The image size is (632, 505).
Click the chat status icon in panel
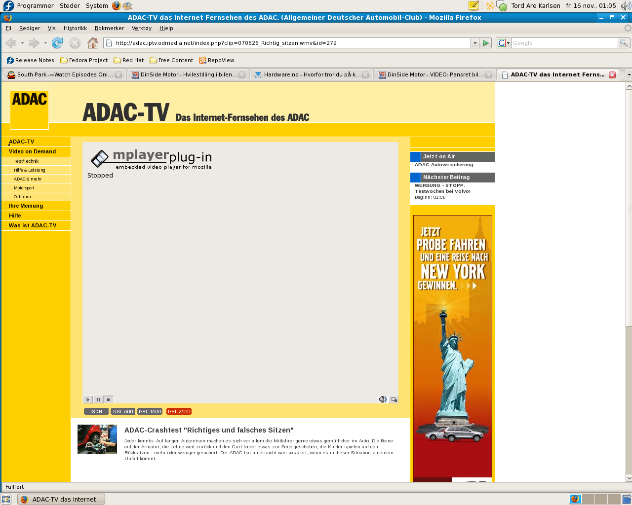point(502,6)
